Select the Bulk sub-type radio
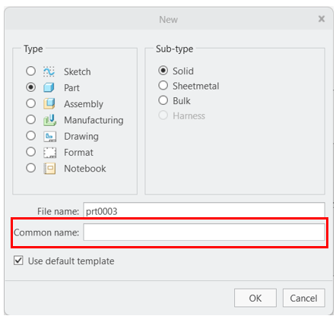The width and height of the screenshot is (336, 319). pyautogui.click(x=163, y=100)
